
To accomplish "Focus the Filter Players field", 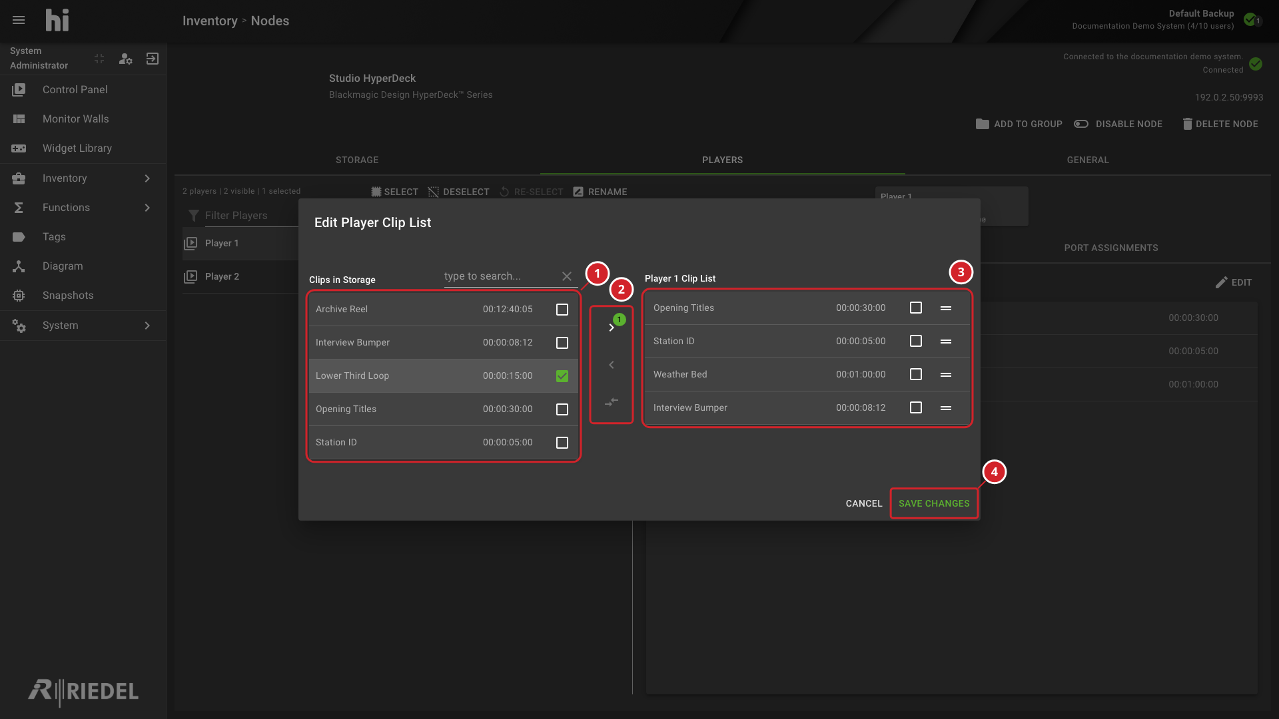I will [x=250, y=215].
